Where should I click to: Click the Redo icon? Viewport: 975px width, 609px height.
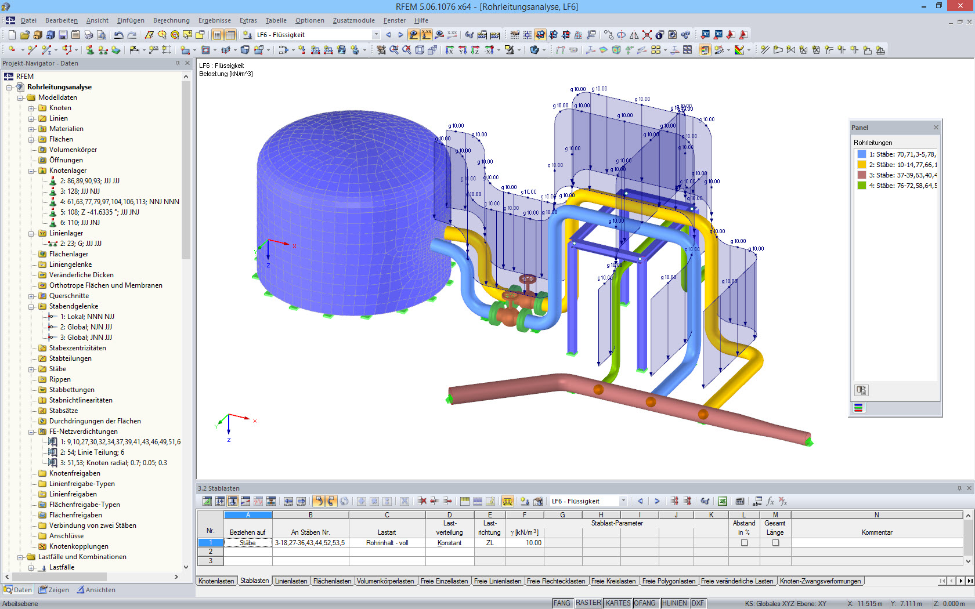pyautogui.click(x=131, y=34)
